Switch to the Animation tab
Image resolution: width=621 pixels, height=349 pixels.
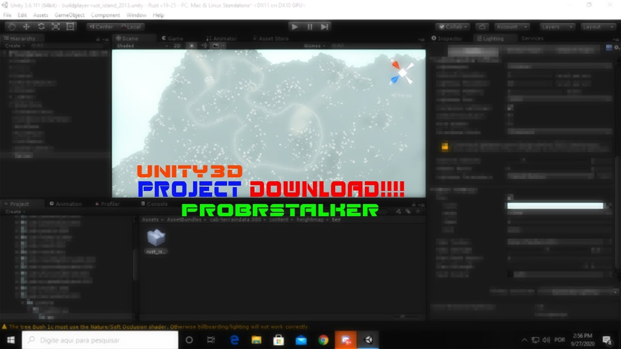click(x=65, y=204)
